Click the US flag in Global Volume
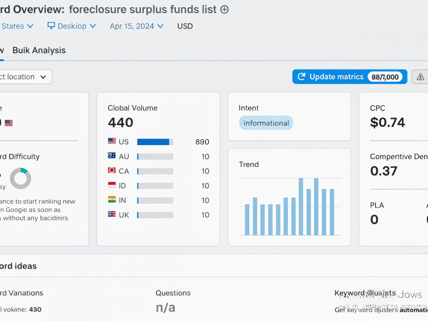Image resolution: width=428 pixels, height=321 pixels. pos(112,141)
